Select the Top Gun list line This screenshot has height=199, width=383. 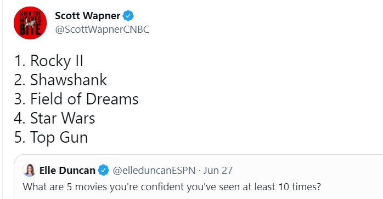(x=51, y=137)
